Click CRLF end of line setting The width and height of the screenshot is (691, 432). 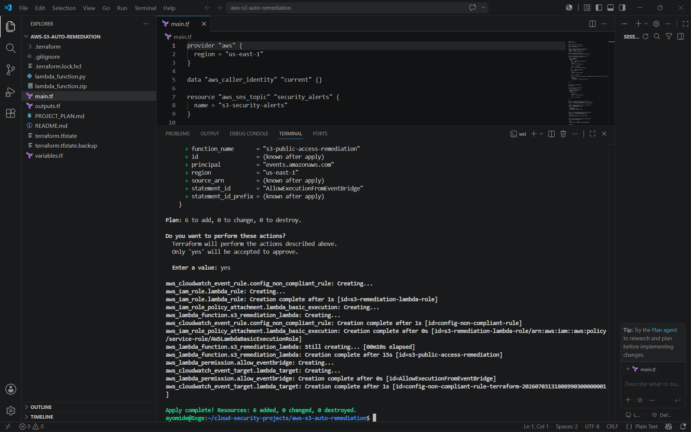click(612, 427)
